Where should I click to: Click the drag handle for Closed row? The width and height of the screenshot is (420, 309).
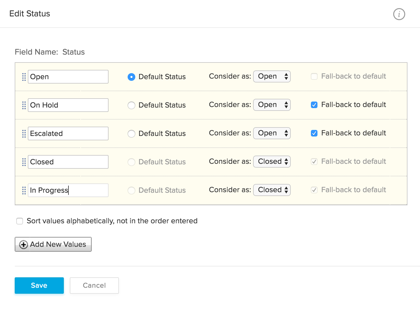coord(24,162)
